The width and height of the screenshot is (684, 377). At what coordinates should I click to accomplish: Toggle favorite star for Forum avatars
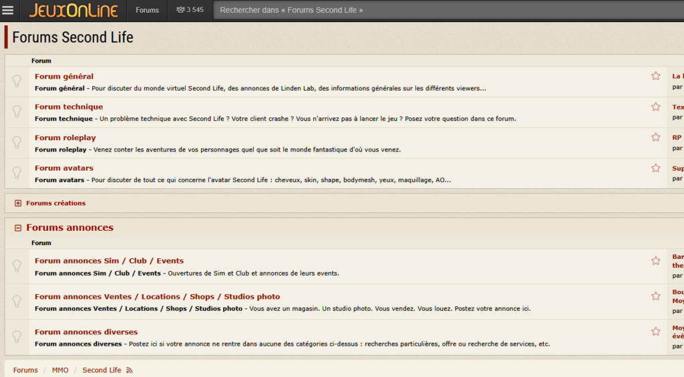(655, 168)
